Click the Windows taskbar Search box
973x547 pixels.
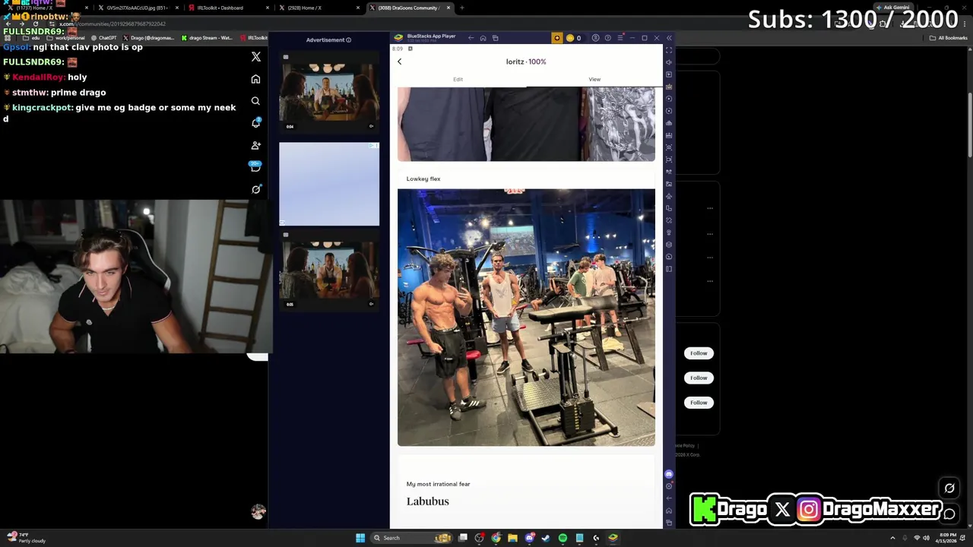click(411, 538)
